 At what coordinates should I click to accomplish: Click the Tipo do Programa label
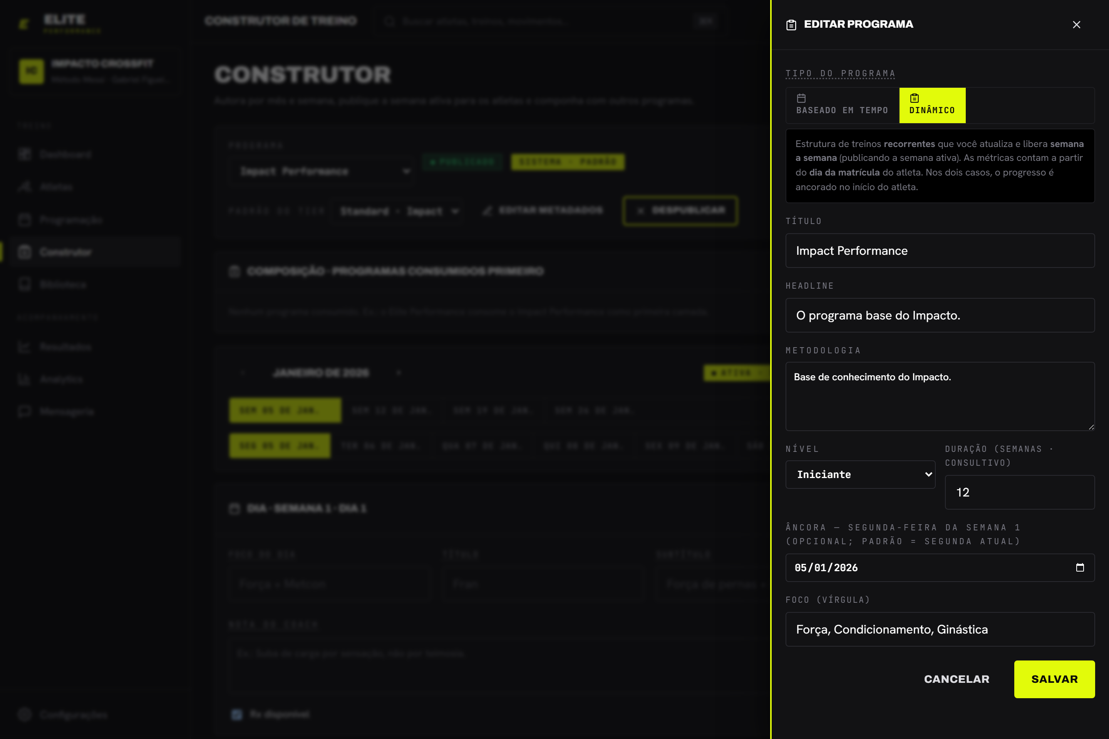[840, 74]
